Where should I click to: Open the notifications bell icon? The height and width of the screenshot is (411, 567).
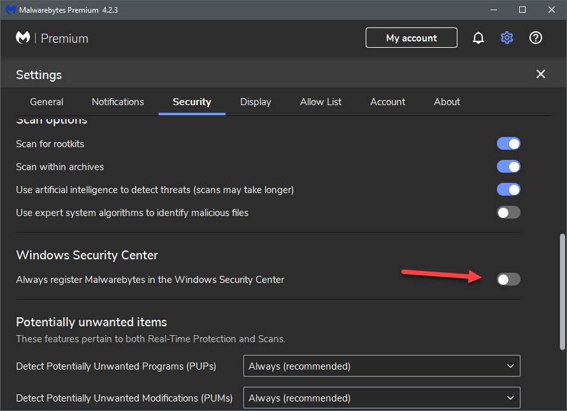point(478,38)
